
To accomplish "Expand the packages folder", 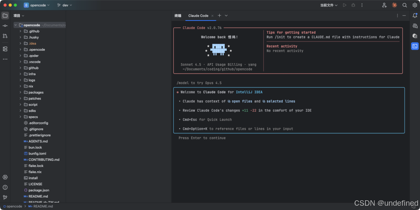I will tap(20, 92).
